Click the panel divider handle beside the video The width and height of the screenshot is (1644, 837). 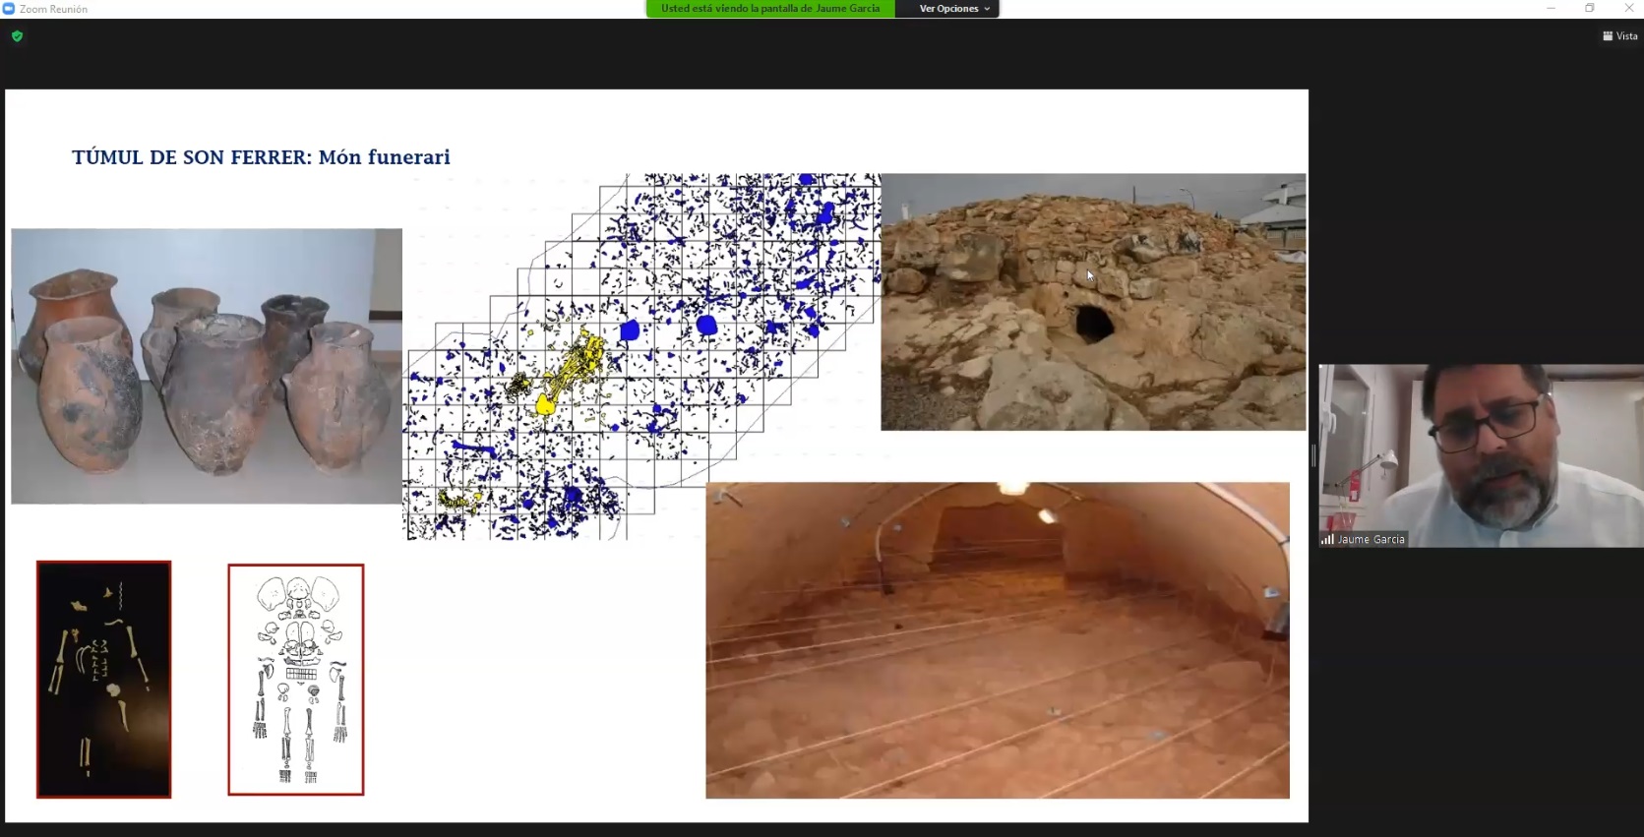(1313, 455)
